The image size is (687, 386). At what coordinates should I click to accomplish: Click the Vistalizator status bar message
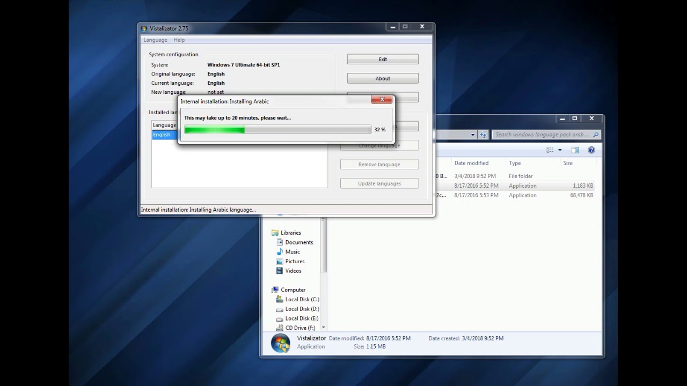199,210
